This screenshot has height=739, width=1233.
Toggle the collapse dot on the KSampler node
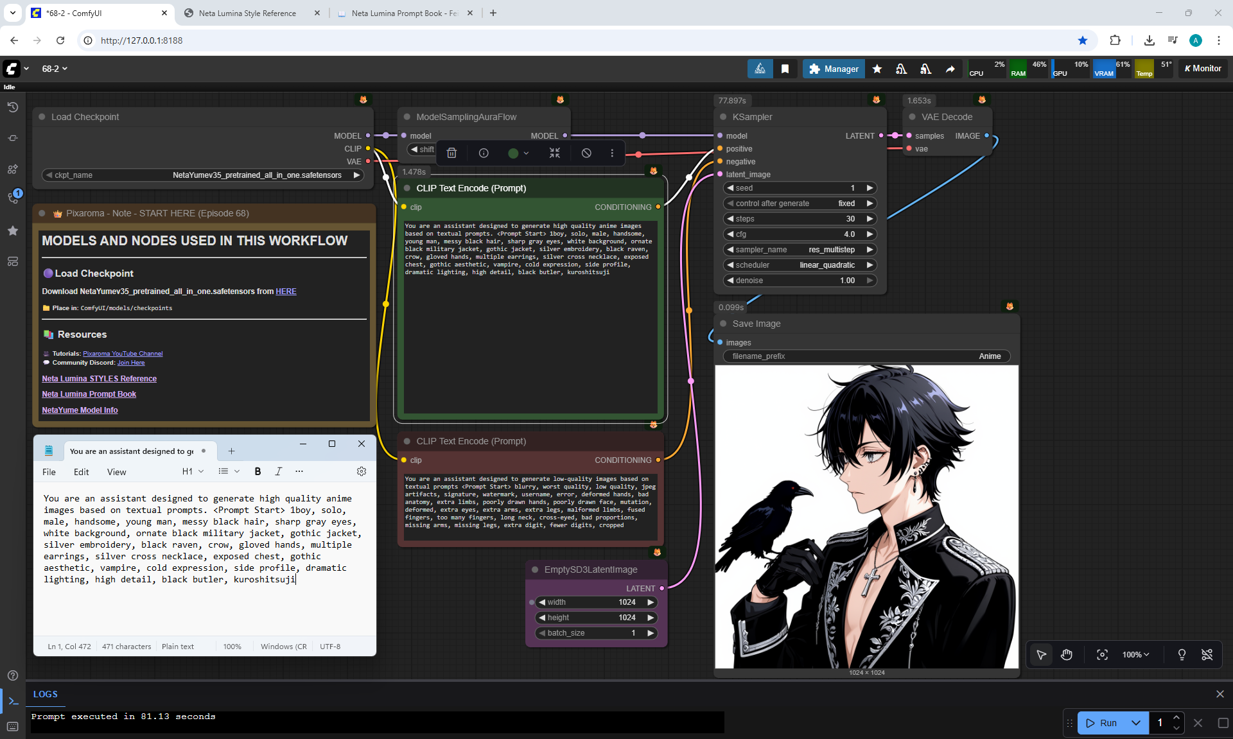pyautogui.click(x=723, y=117)
